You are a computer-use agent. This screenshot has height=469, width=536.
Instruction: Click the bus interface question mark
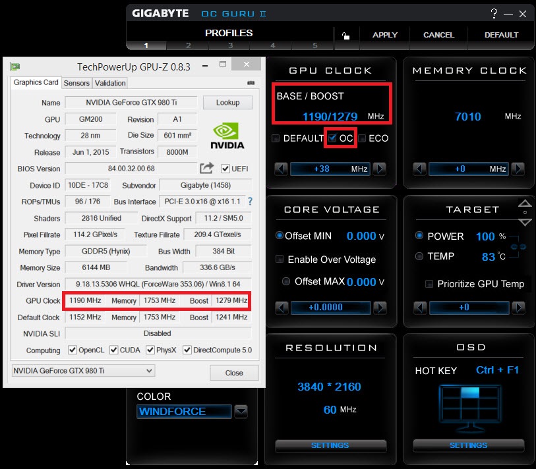(x=251, y=202)
